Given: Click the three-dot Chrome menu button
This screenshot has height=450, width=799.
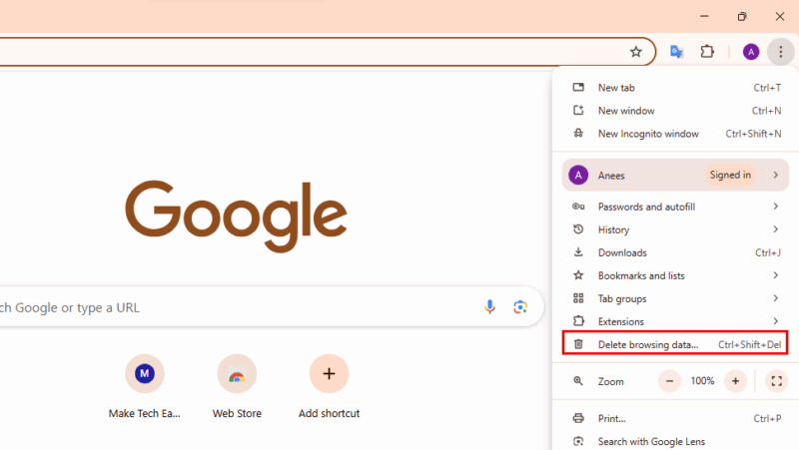Looking at the screenshot, I should point(780,52).
